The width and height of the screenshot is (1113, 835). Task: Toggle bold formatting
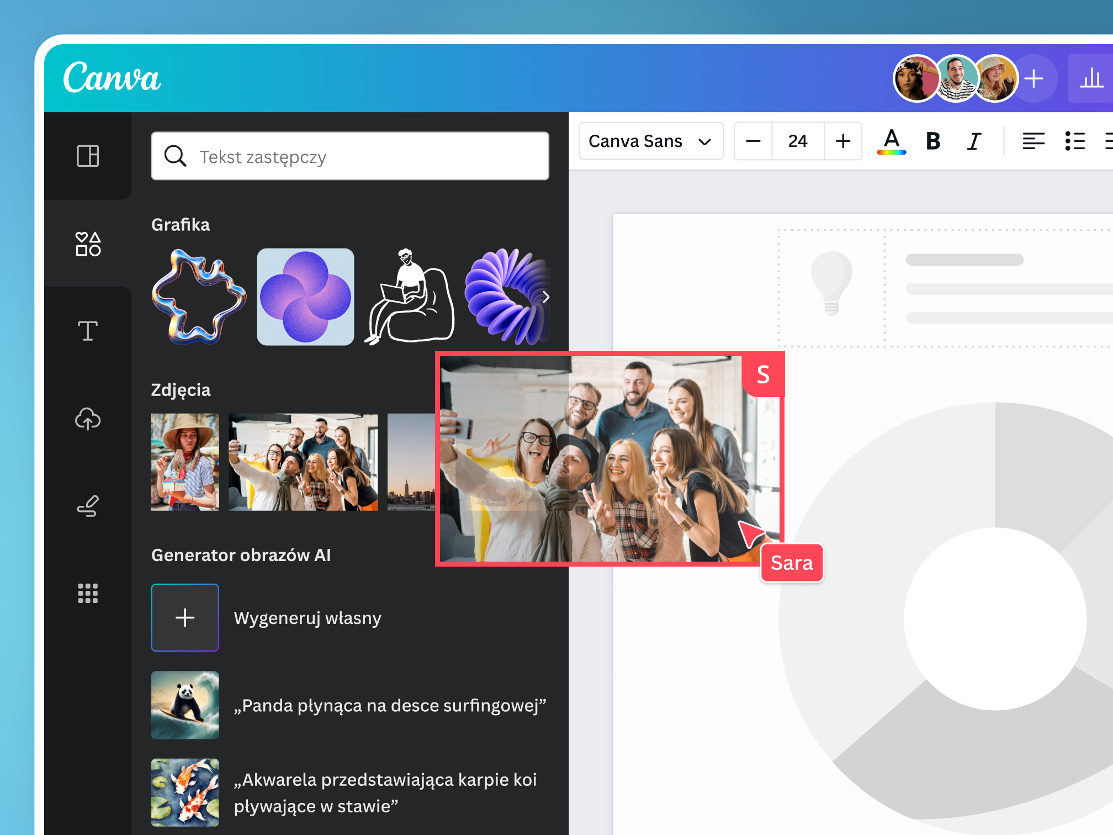(x=932, y=141)
